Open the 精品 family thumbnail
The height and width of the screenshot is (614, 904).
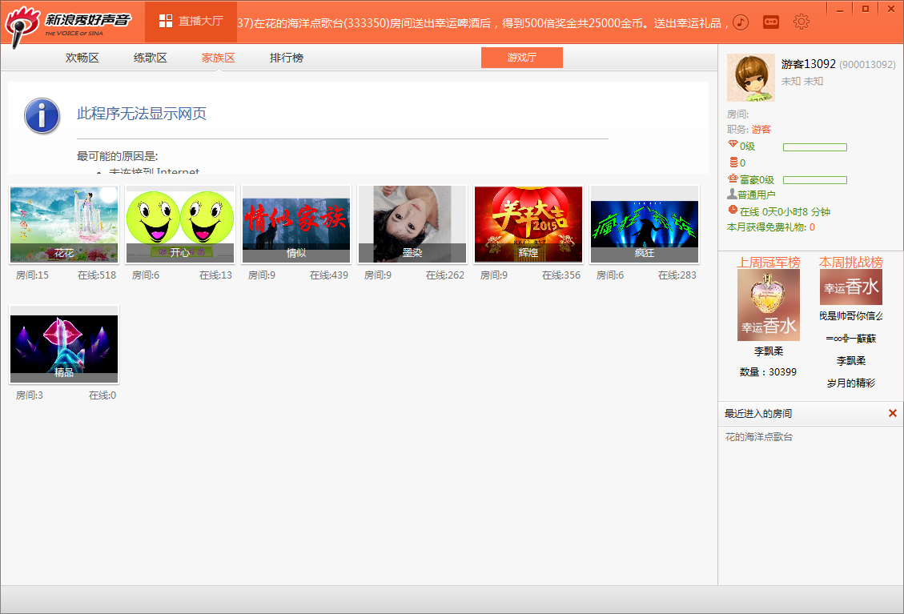click(x=64, y=344)
